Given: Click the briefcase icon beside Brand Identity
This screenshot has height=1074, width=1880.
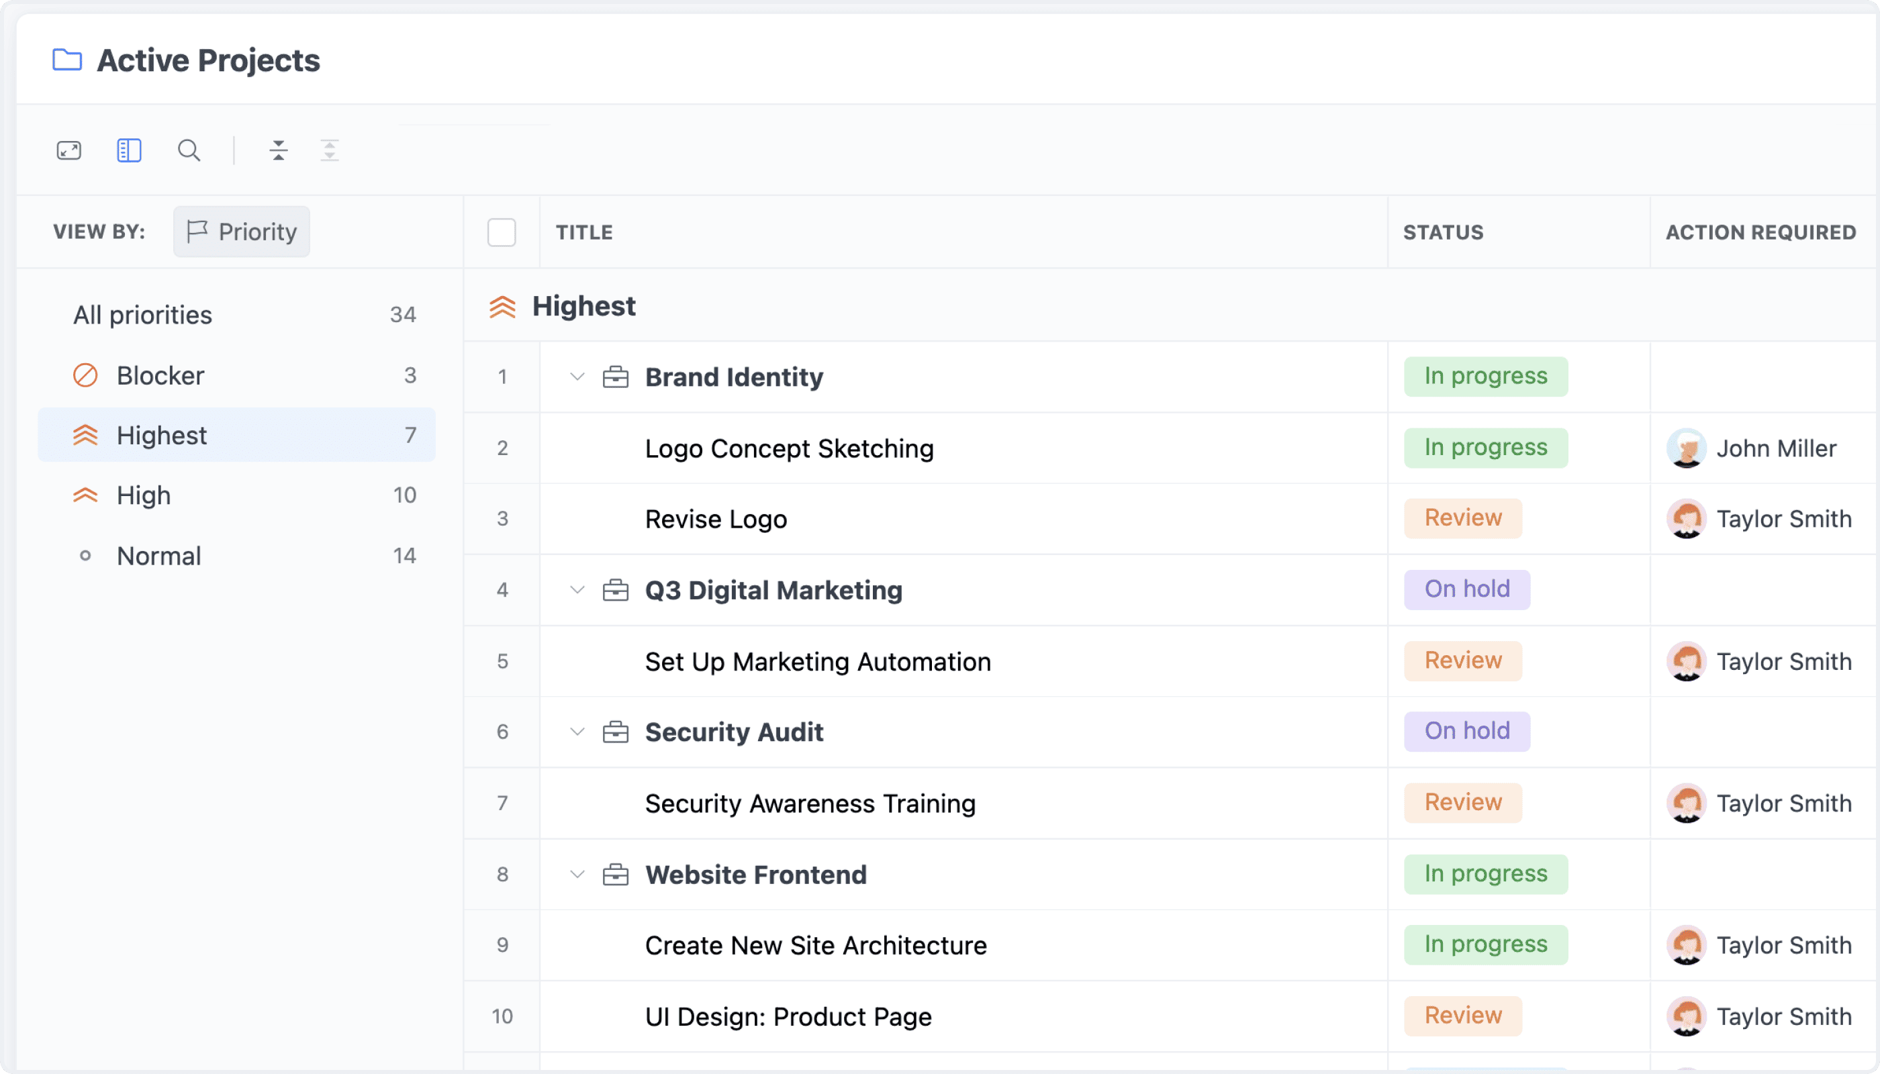Looking at the screenshot, I should coord(615,377).
